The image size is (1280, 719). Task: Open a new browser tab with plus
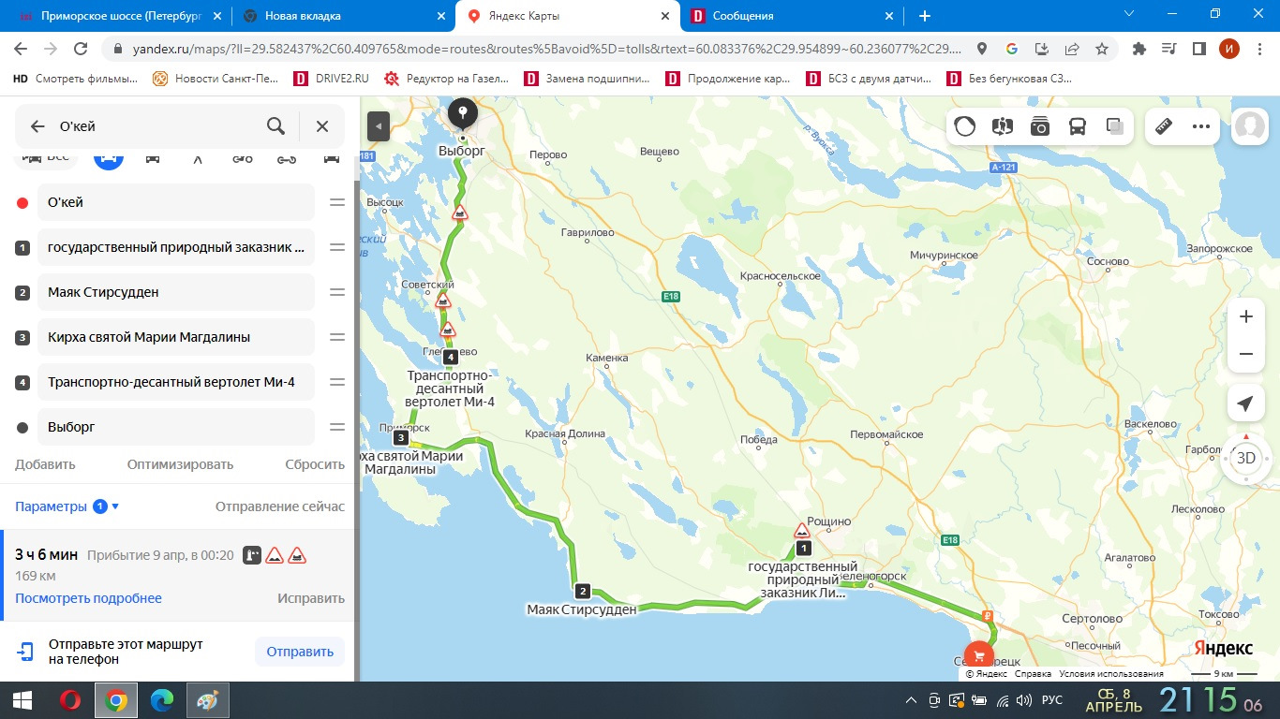coord(925,16)
